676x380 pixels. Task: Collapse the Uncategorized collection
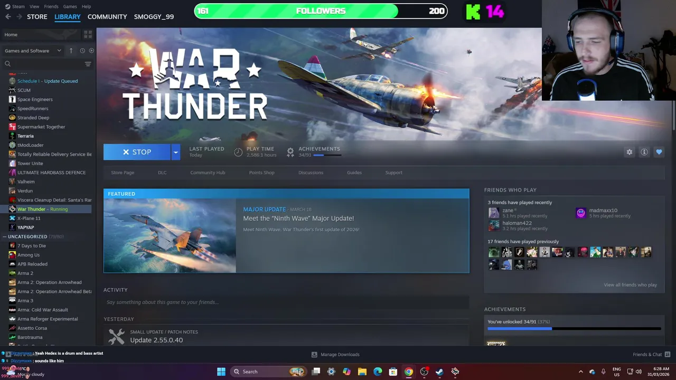(5, 236)
